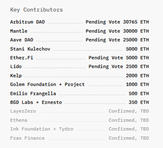
Task: Choose the Lido contributor entry
Action: click(16, 66)
